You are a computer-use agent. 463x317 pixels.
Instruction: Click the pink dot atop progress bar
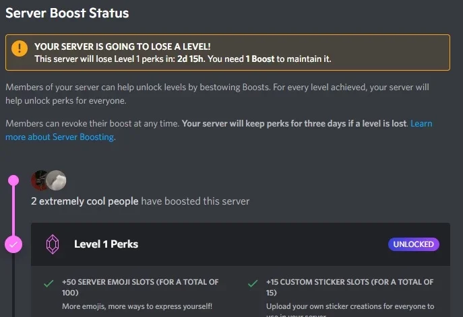coord(13,180)
